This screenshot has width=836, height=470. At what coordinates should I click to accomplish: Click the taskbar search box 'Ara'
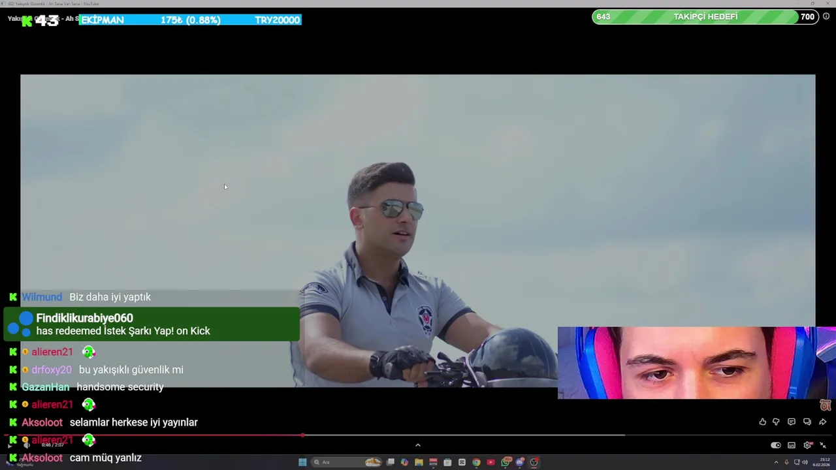click(346, 462)
